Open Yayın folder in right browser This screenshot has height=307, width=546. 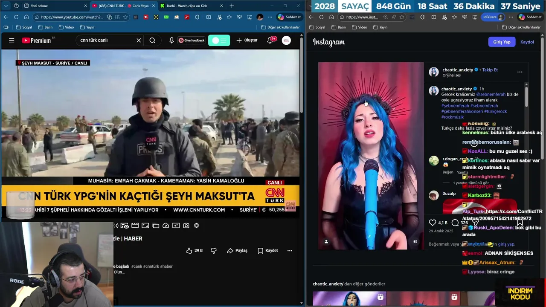click(x=380, y=27)
